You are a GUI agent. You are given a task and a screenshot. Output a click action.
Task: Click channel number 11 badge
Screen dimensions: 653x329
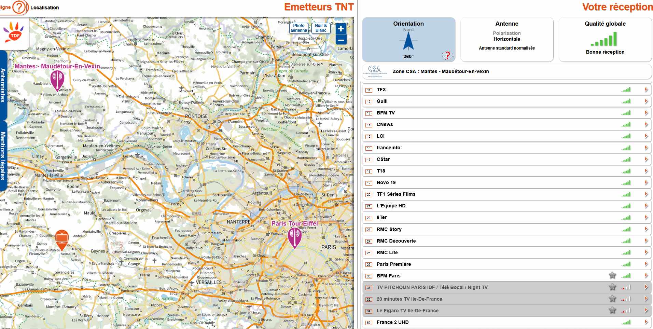coord(369,90)
